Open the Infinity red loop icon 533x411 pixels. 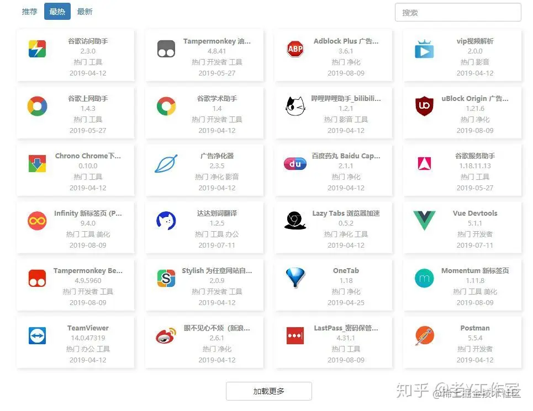click(x=37, y=221)
